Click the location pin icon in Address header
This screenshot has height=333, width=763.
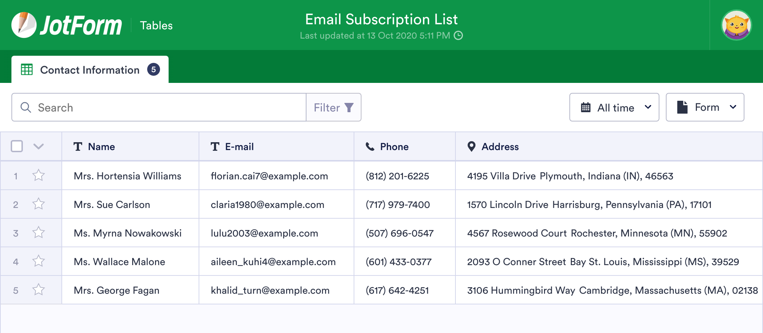pos(471,146)
